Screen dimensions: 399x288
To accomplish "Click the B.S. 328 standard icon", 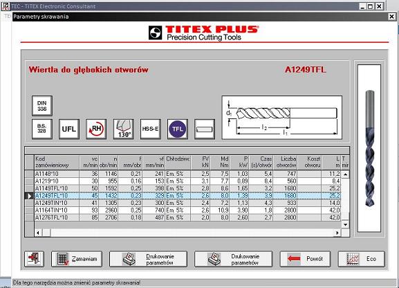I will coord(42,129).
